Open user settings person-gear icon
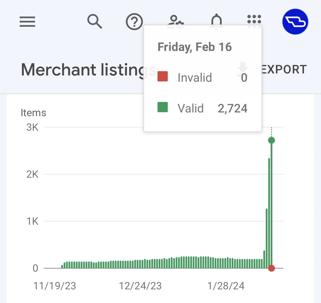321x303 pixels. point(175,22)
